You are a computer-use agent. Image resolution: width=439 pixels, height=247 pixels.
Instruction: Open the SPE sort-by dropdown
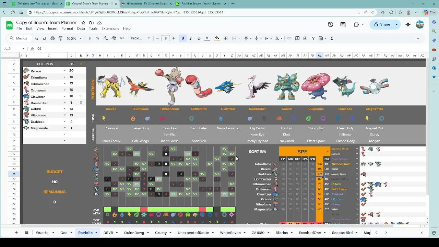pyautogui.click(x=328, y=152)
